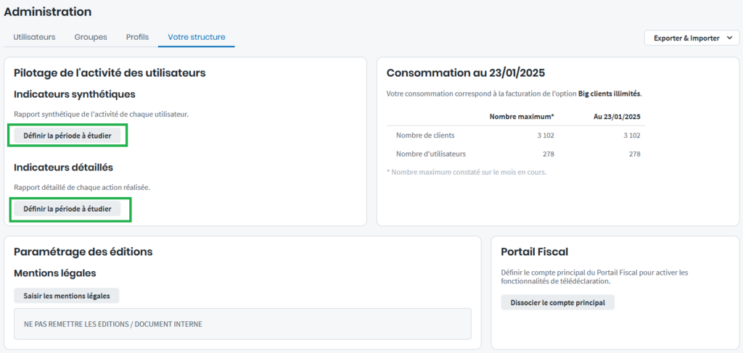
Task: Click the Nombre maximum* column header
Action: click(x=522, y=117)
